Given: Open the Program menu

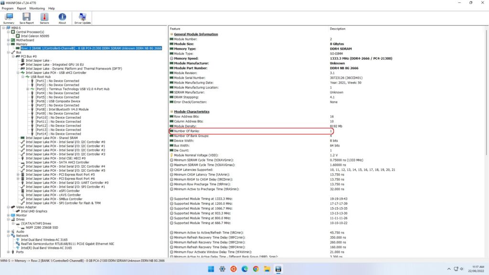Looking at the screenshot, I should click(x=8, y=8).
